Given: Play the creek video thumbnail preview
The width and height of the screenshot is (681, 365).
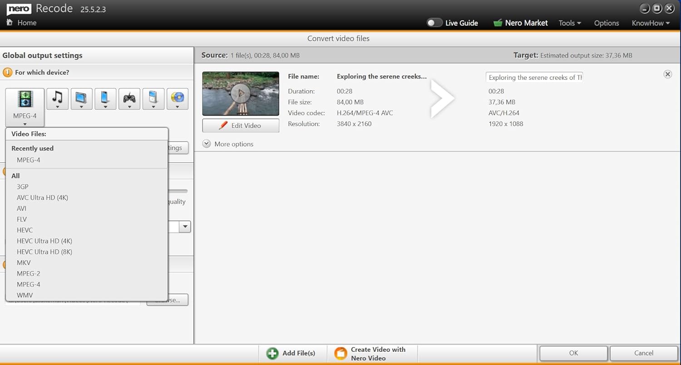Looking at the screenshot, I should click(241, 93).
